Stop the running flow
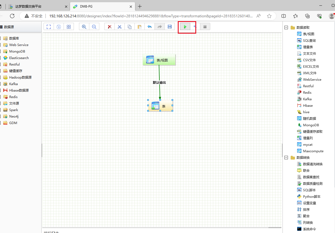 point(205,26)
